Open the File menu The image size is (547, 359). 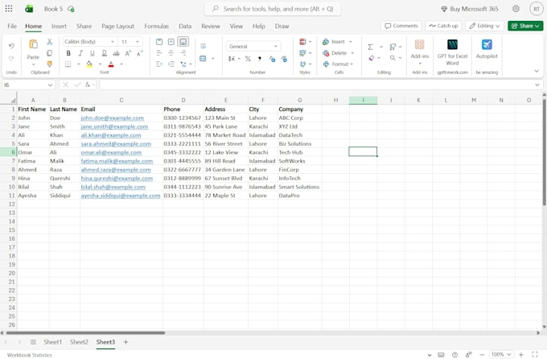[x=12, y=27]
